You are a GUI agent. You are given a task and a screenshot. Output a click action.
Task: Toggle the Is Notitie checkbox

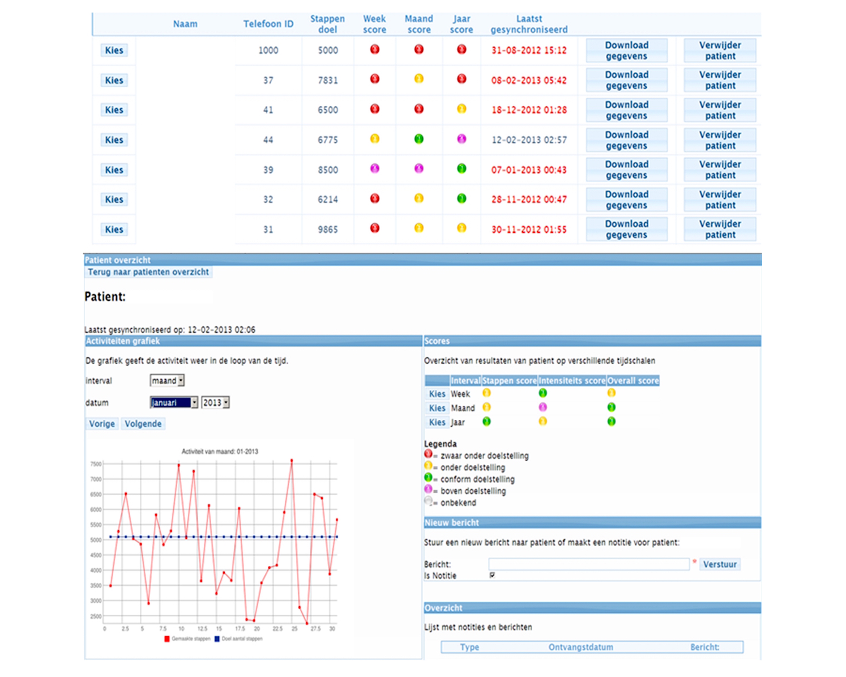pyautogui.click(x=492, y=575)
